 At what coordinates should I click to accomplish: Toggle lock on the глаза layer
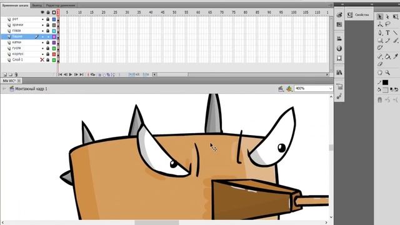[x=47, y=31]
